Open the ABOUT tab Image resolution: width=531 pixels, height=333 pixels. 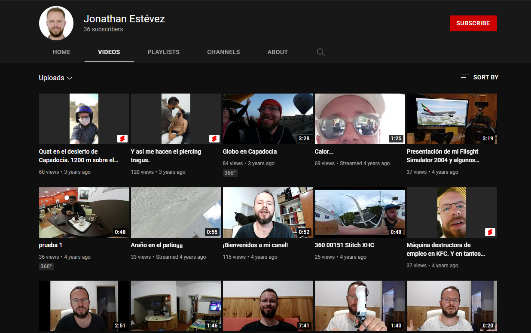278,52
